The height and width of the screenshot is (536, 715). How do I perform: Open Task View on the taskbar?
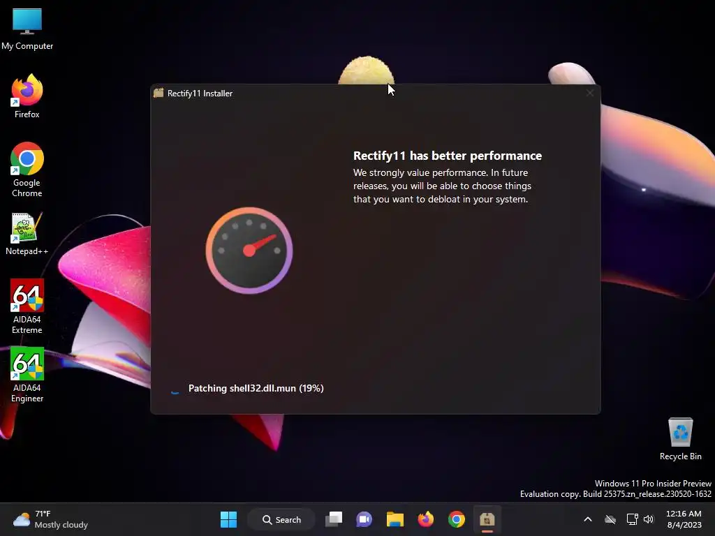pos(334,519)
